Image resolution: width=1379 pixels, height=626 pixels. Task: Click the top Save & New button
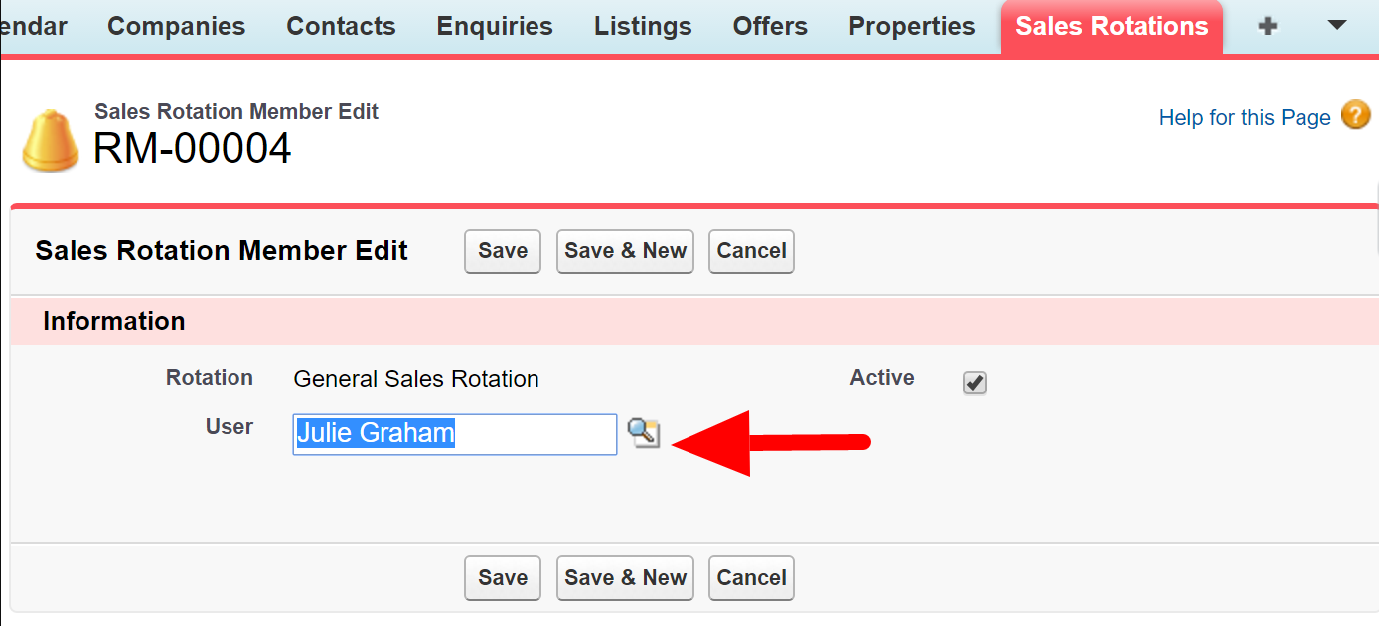625,251
